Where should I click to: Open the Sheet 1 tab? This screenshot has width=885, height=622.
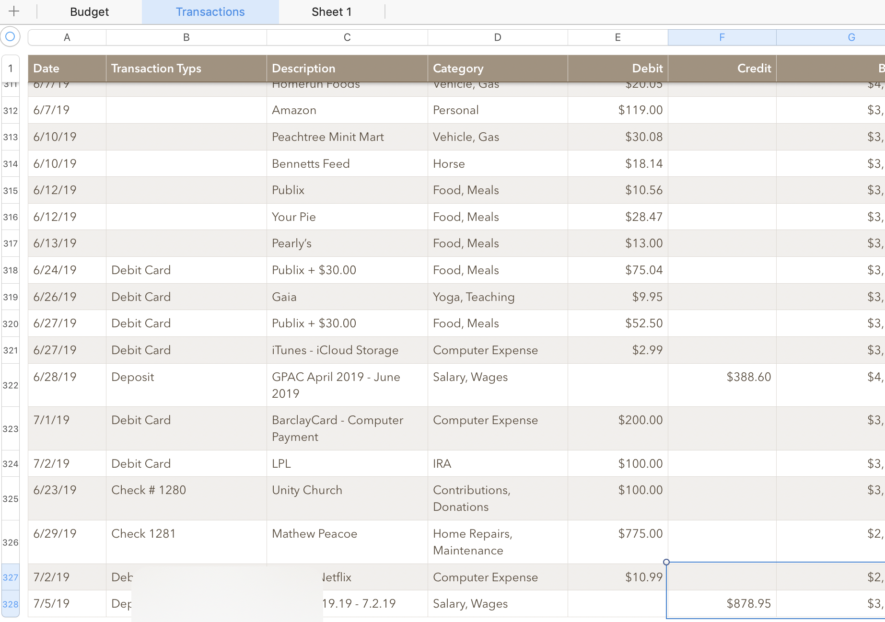(x=332, y=12)
